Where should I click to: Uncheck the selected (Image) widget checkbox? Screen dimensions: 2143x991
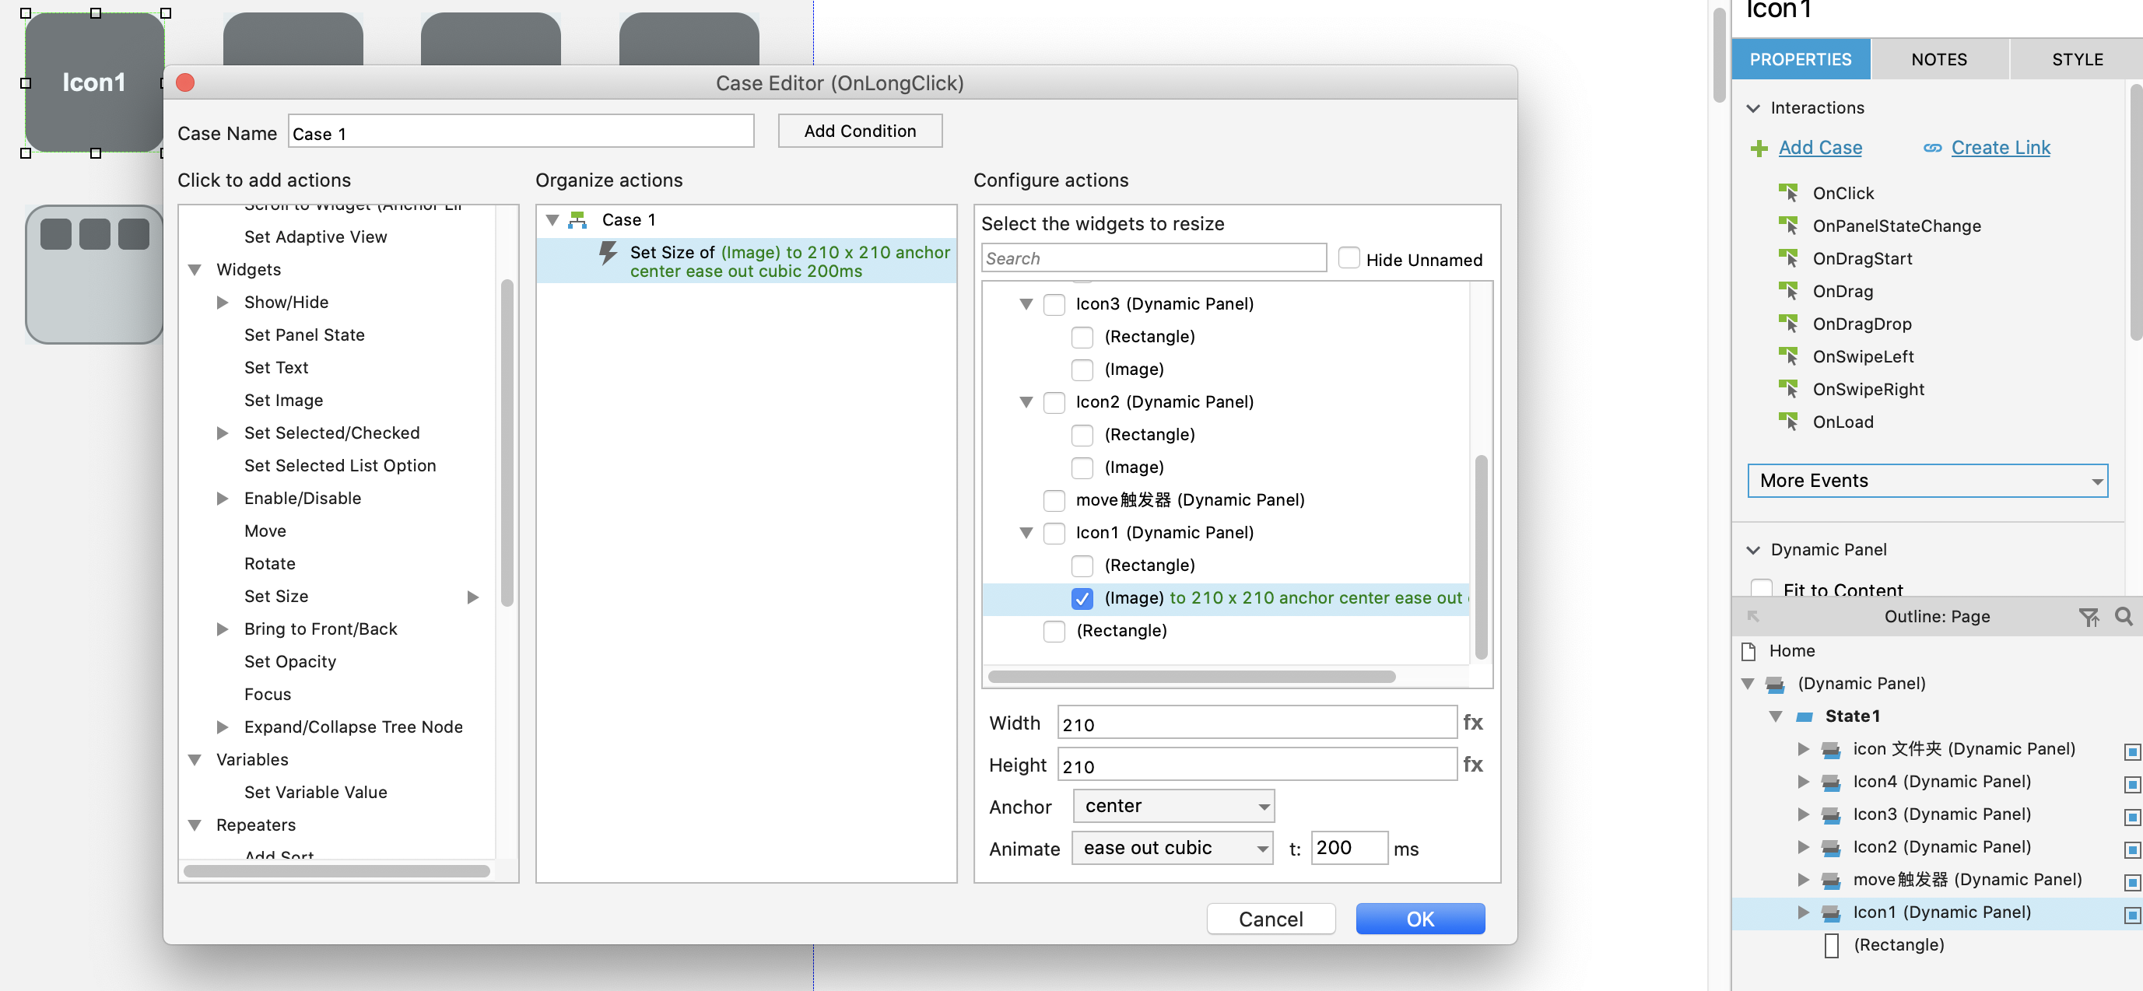[1082, 597]
